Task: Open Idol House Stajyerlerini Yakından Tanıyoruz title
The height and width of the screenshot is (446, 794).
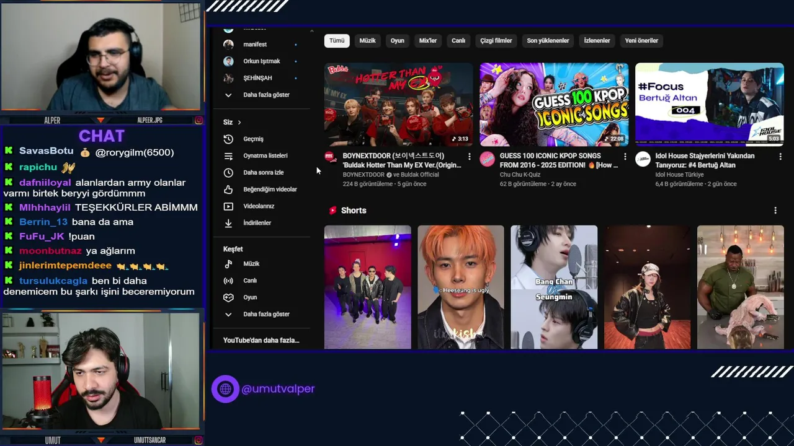Action: 705,160
